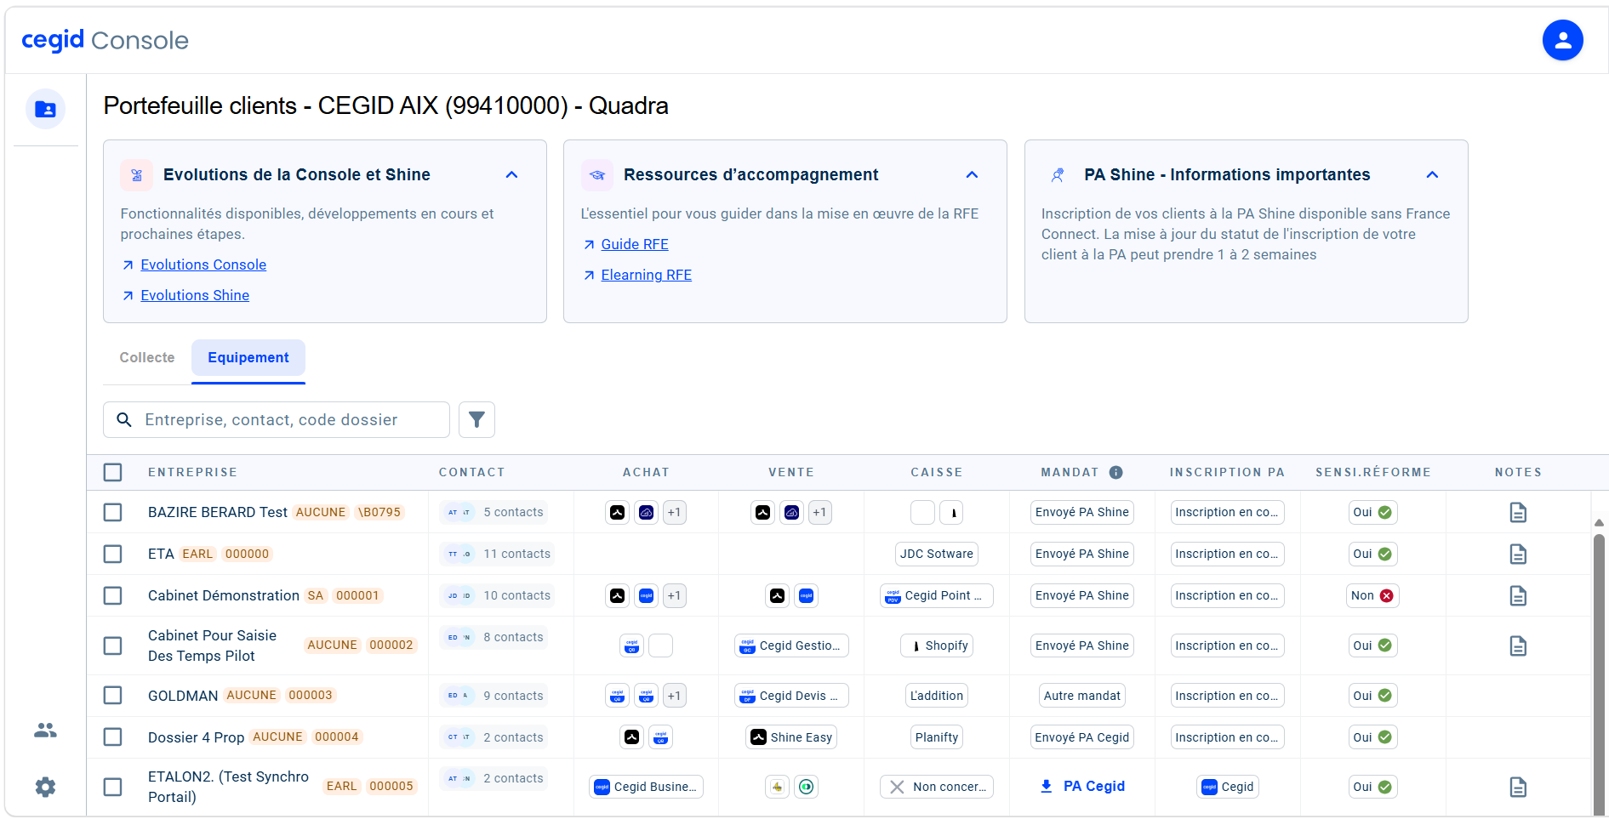Click the Mandat info icon
This screenshot has height=819, width=1609.
[1115, 472]
